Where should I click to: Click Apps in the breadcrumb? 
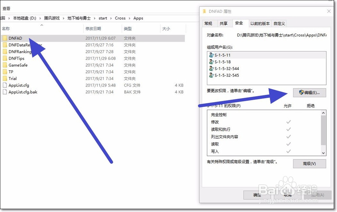pyautogui.click(x=138, y=18)
